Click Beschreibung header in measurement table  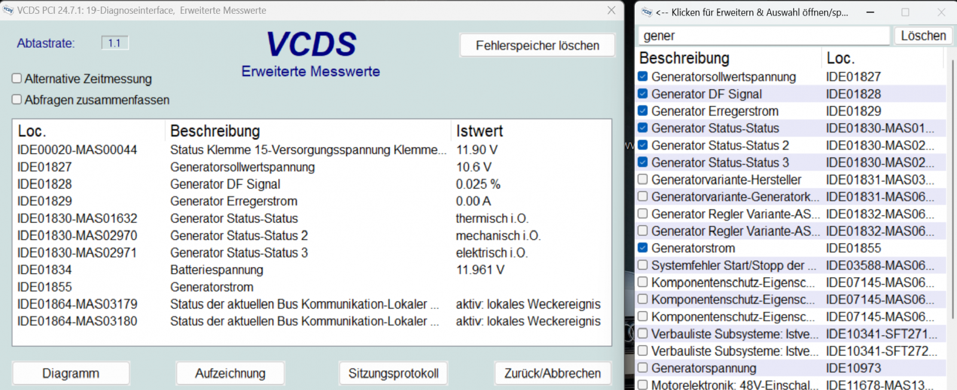[215, 131]
